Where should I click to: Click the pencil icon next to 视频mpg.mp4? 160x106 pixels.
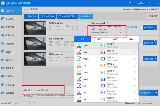107,23
